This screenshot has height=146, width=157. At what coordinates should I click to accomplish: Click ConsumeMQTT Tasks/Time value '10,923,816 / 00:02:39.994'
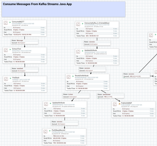[x=22, y=35]
